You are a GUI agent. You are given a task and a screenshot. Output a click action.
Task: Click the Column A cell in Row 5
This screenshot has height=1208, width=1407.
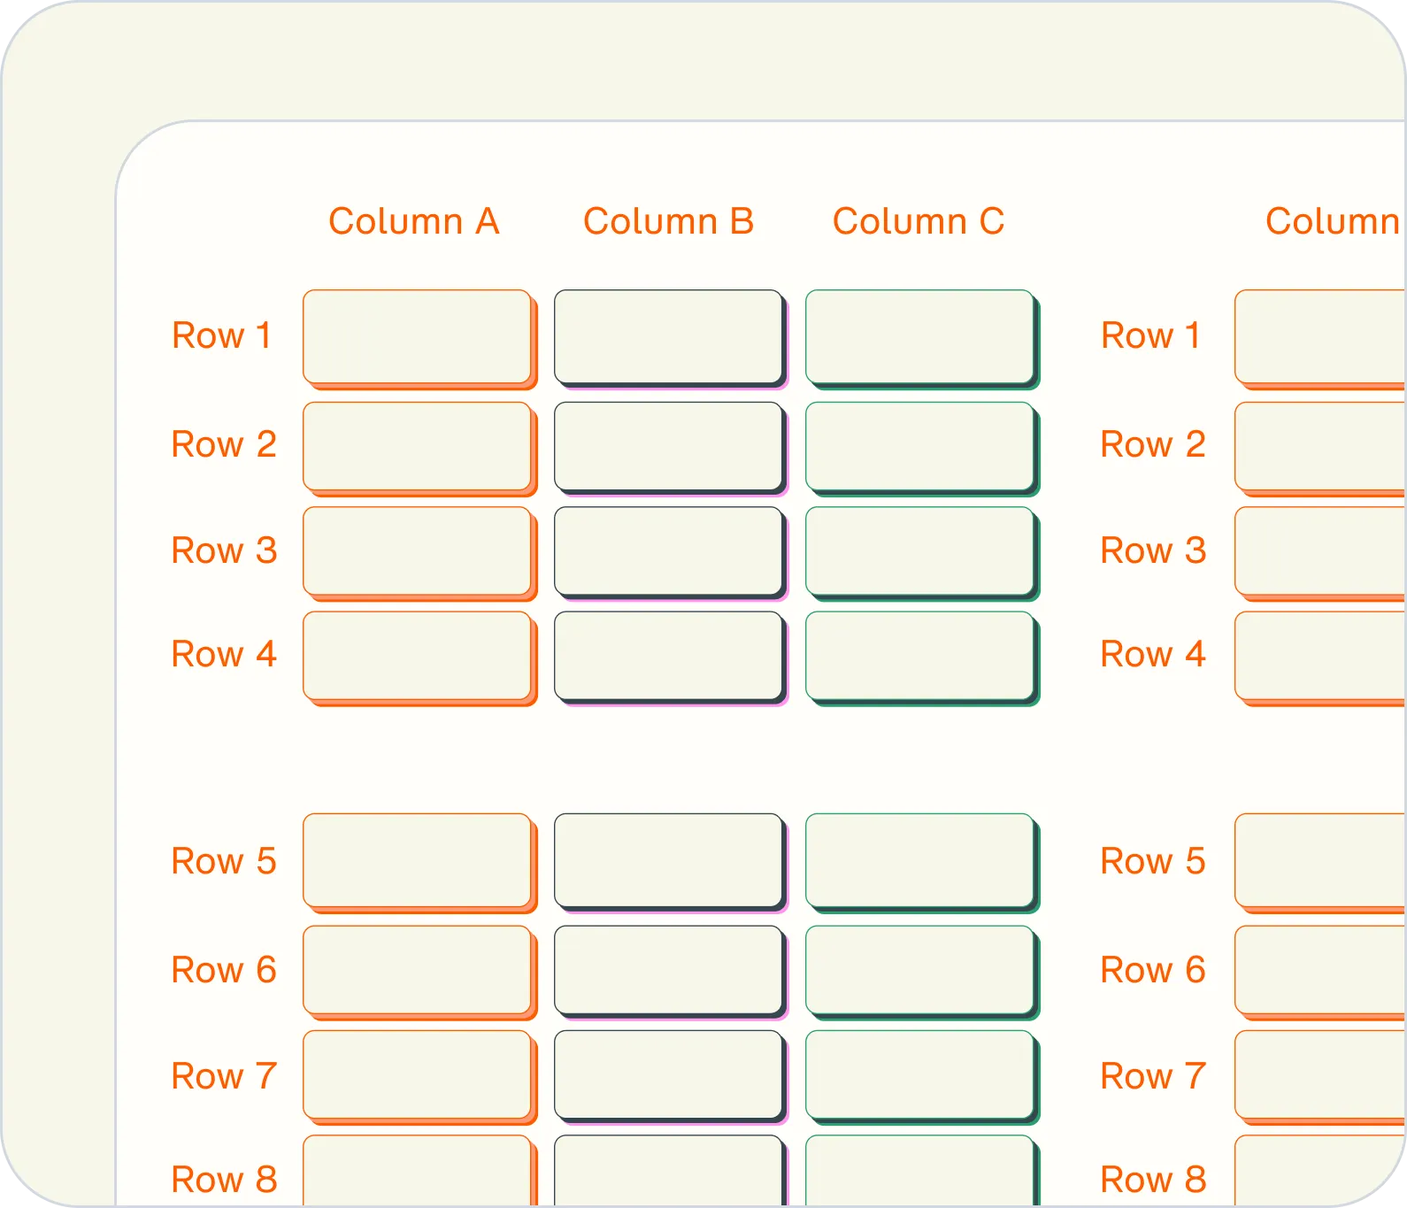[417, 860]
